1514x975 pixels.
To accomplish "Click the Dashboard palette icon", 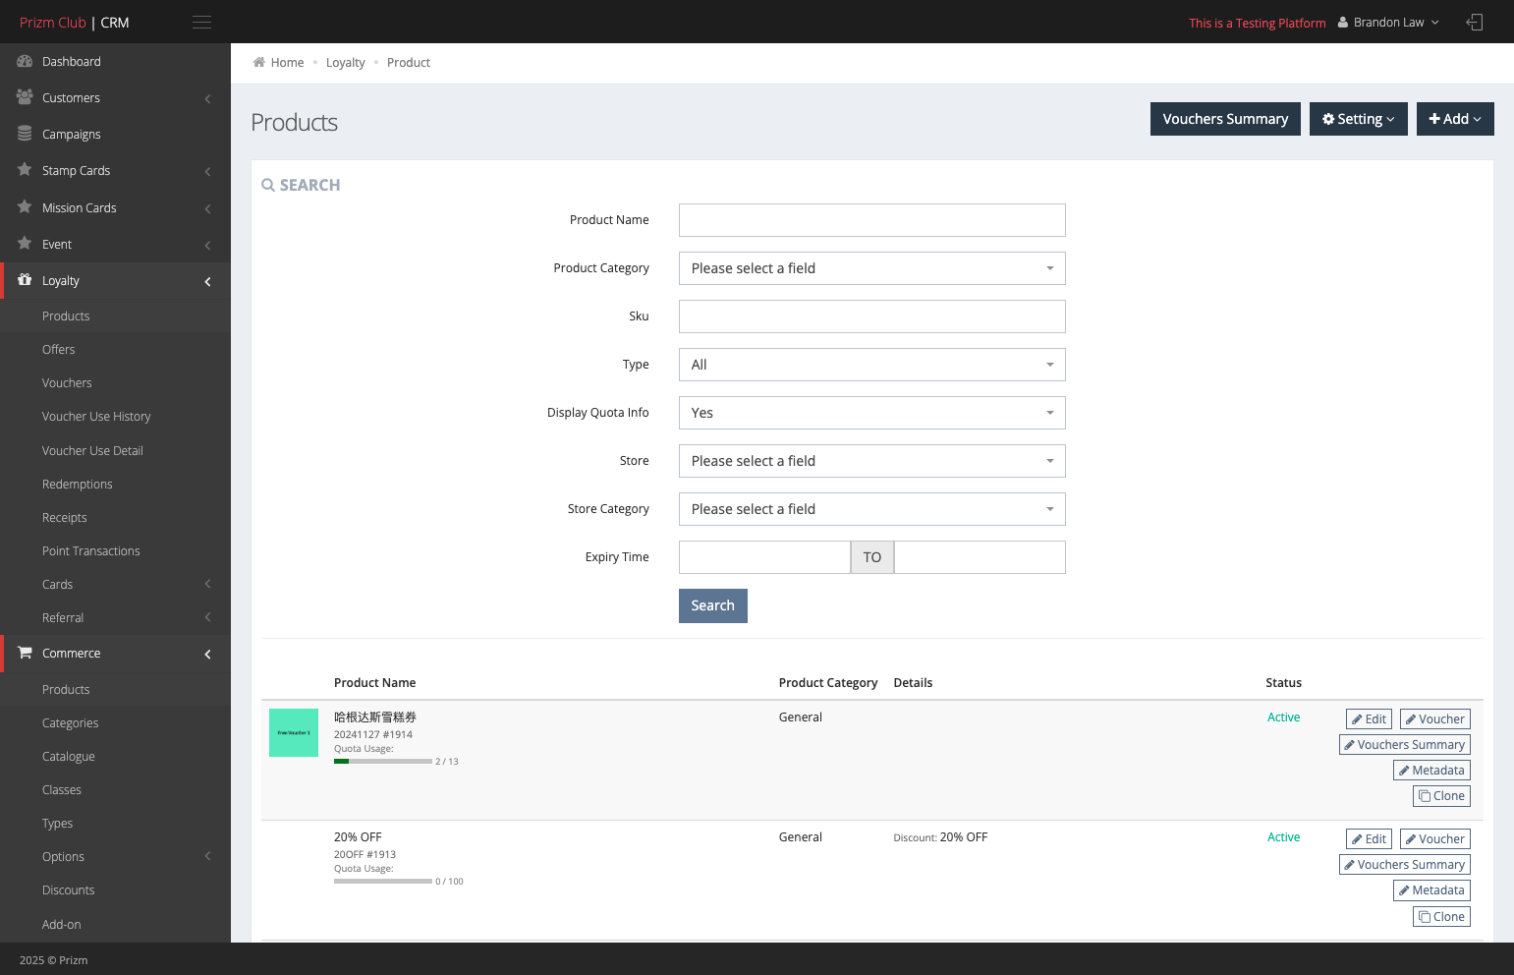I will 25,61.
